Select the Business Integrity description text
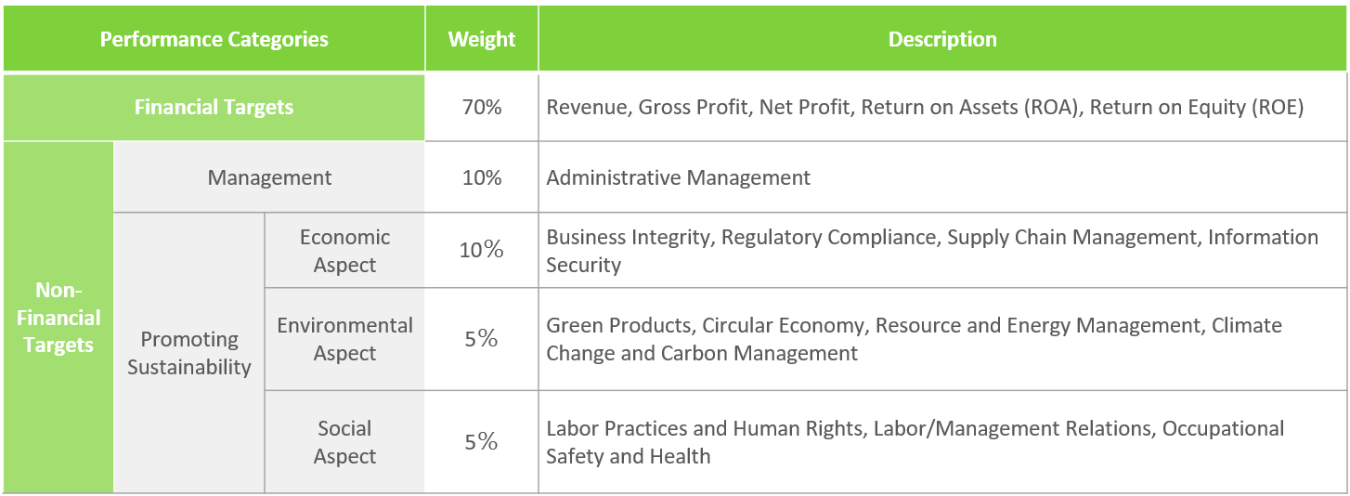 [x=931, y=251]
